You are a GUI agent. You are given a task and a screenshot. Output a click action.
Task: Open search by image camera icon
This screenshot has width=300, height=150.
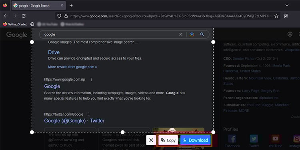click(192, 34)
